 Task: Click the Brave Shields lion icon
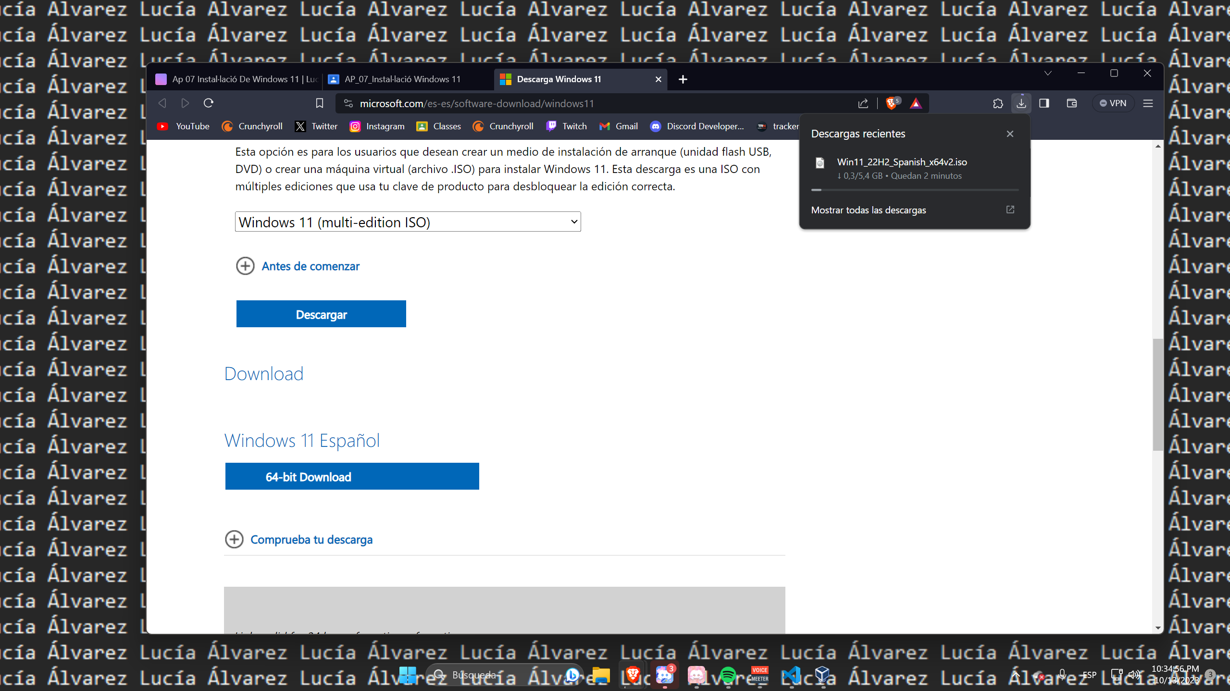[891, 103]
